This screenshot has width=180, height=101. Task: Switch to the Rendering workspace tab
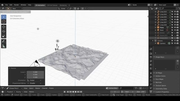coord(63,5)
